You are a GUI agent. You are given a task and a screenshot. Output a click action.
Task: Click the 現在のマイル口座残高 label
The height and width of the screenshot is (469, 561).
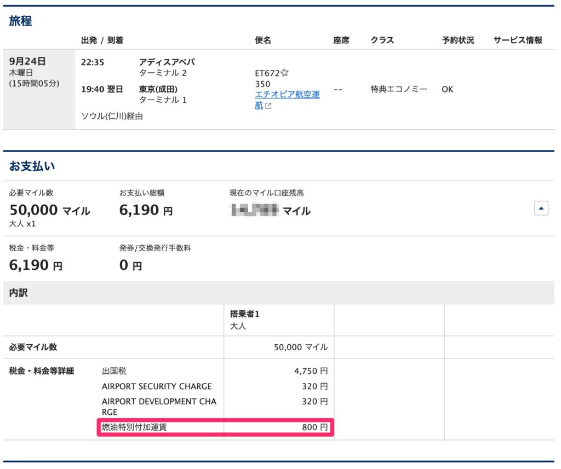point(267,193)
